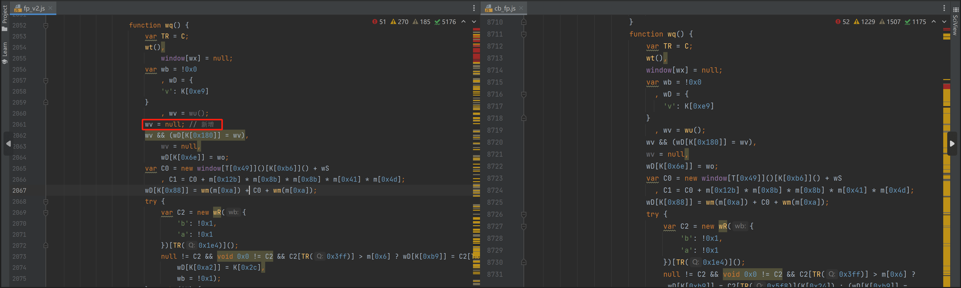The image size is (961, 288).
Task: Click the 185 weak warnings indicator
Action: pos(422,22)
